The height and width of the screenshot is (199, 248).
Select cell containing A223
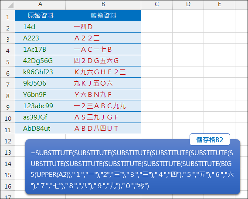tap(41, 38)
